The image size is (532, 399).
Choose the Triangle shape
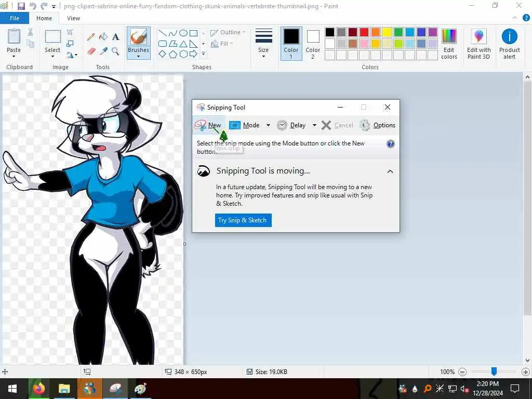coord(183,44)
